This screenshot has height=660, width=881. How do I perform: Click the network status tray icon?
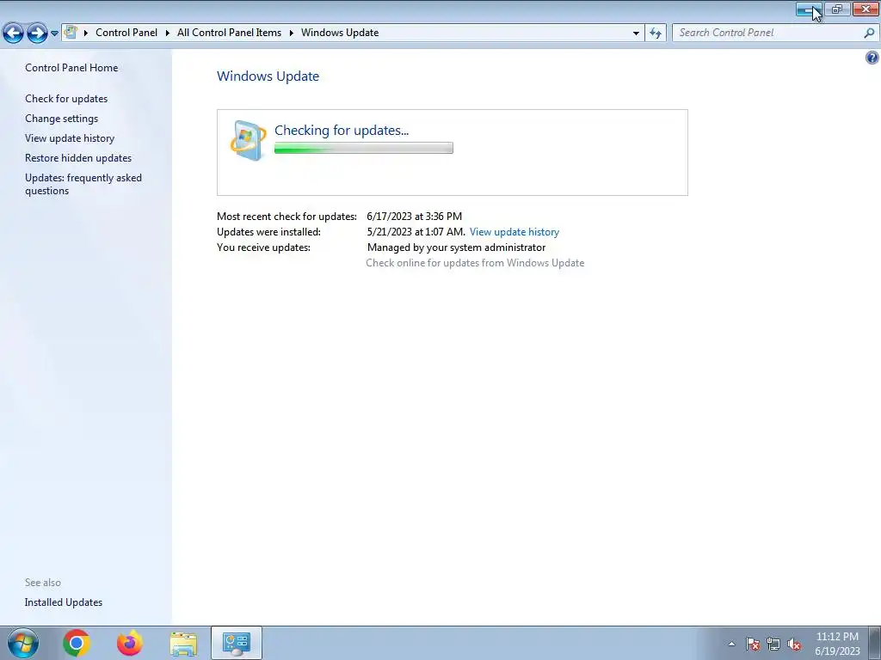point(773,644)
